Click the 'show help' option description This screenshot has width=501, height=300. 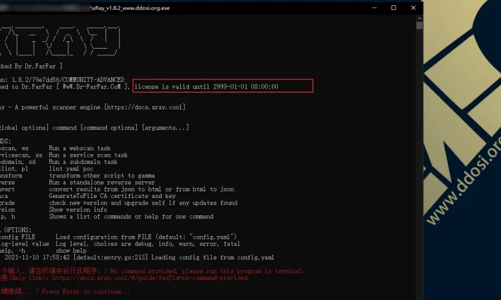point(71,251)
